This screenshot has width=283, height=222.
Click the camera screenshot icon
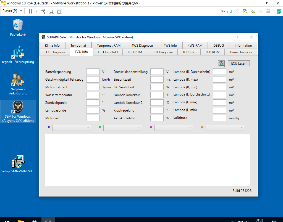221,64
